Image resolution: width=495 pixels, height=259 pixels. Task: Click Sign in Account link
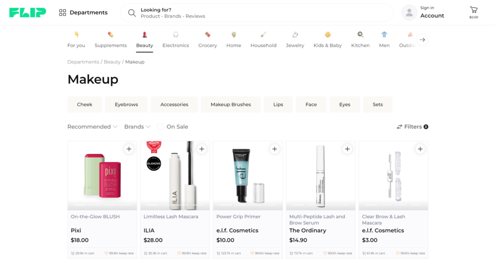[432, 12]
